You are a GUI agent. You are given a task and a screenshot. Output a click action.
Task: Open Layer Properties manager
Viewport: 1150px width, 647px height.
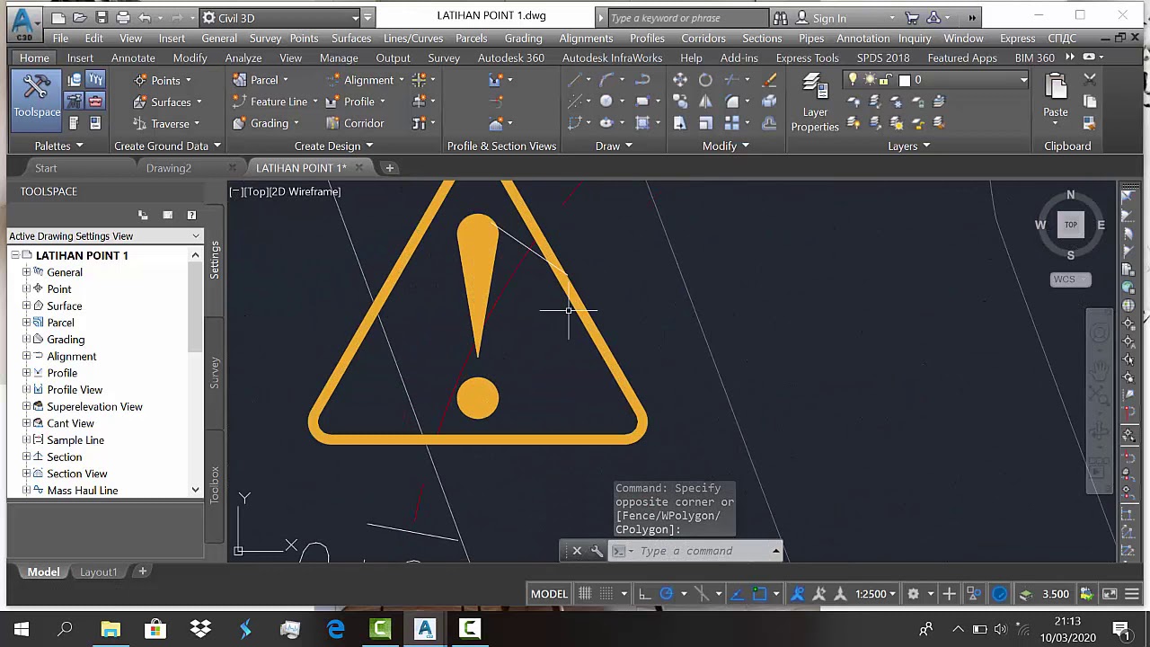click(x=815, y=102)
